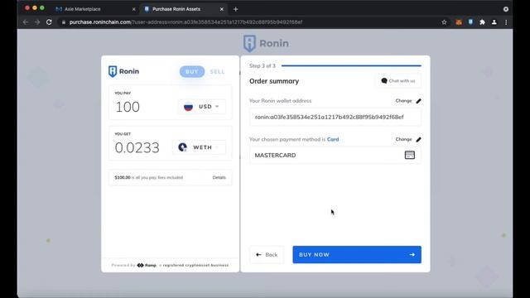530x298 pixels.
Task: Click the Ronin wallet address field
Action: (335, 117)
